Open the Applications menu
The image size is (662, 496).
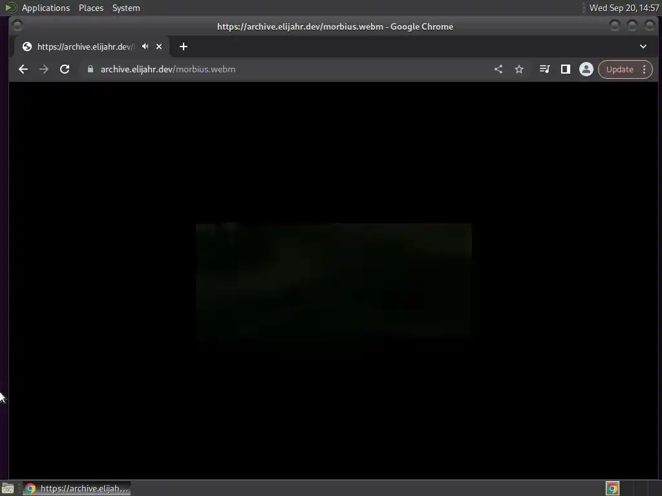[x=46, y=8]
